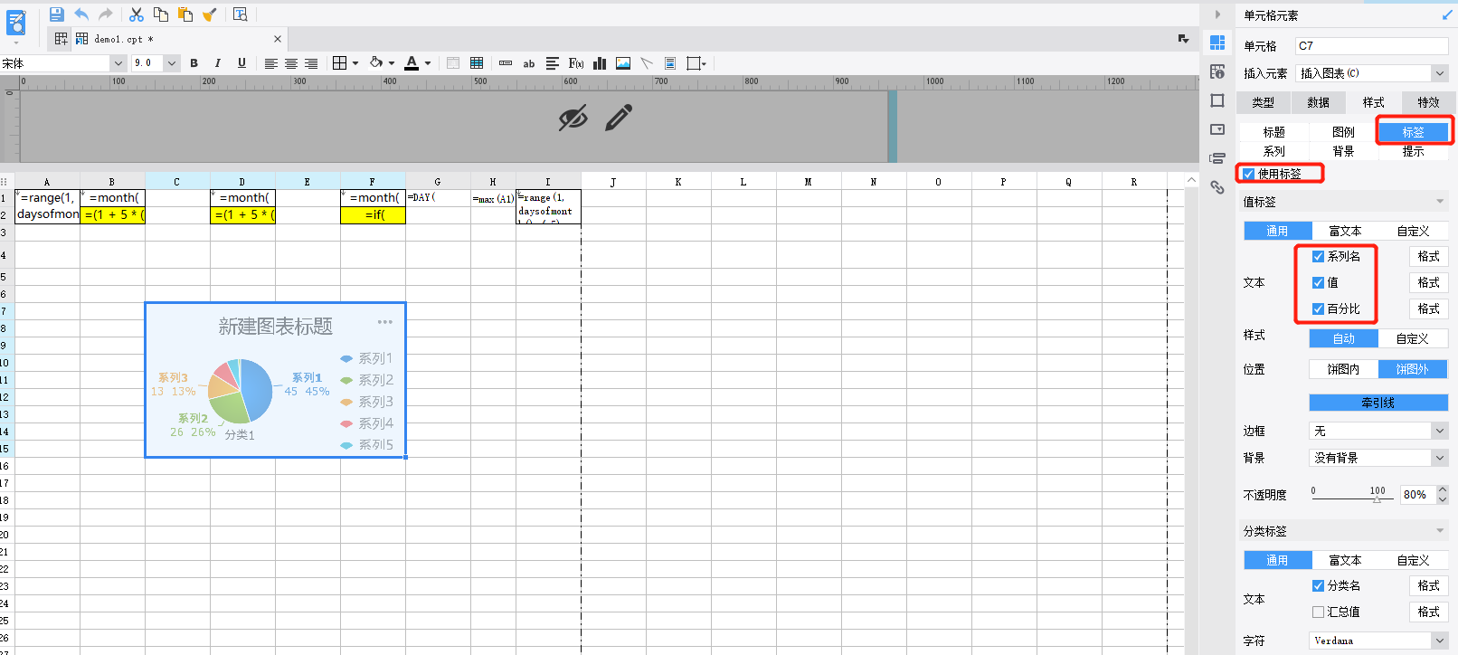Uncheck the 使用标签 checkbox
The height and width of the screenshot is (655, 1458).
[1248, 174]
